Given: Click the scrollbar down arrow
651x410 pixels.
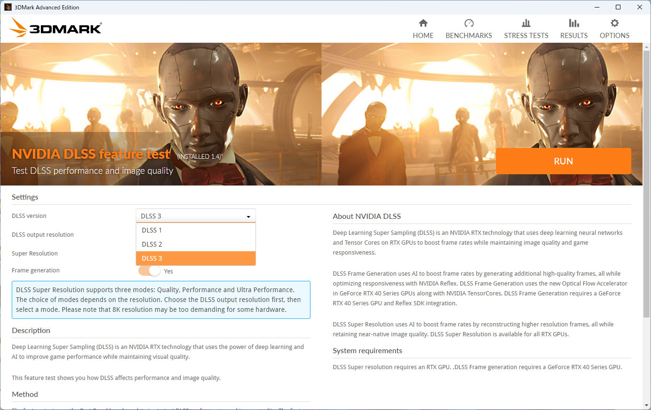Looking at the screenshot, I should (646, 405).
